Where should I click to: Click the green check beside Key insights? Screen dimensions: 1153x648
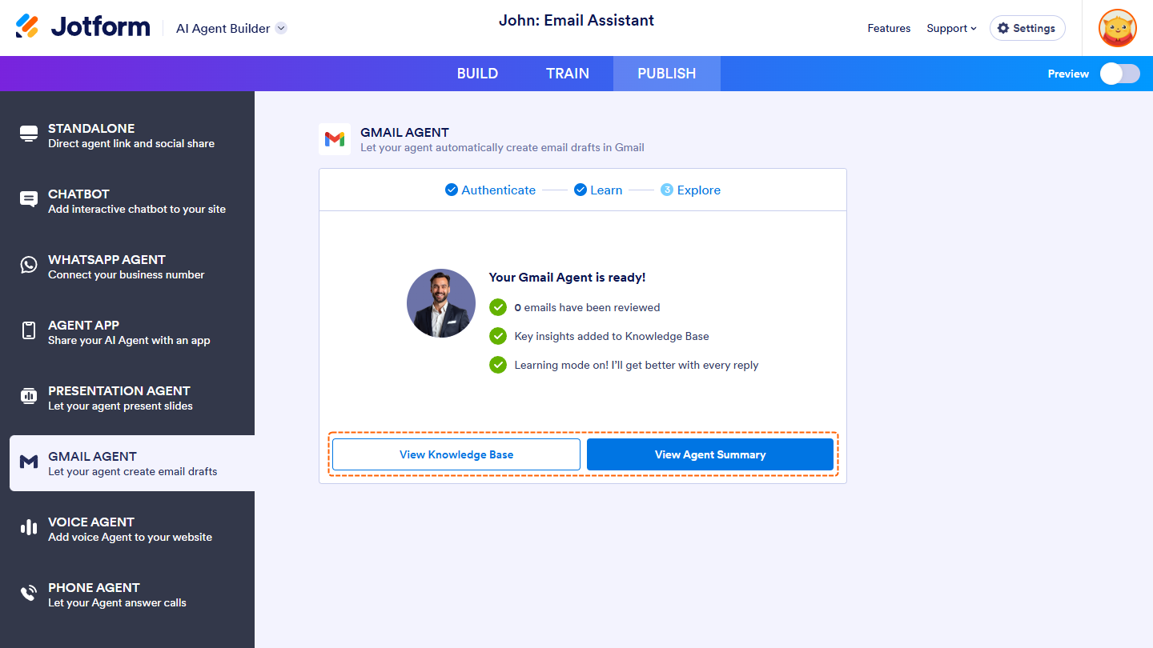[498, 336]
